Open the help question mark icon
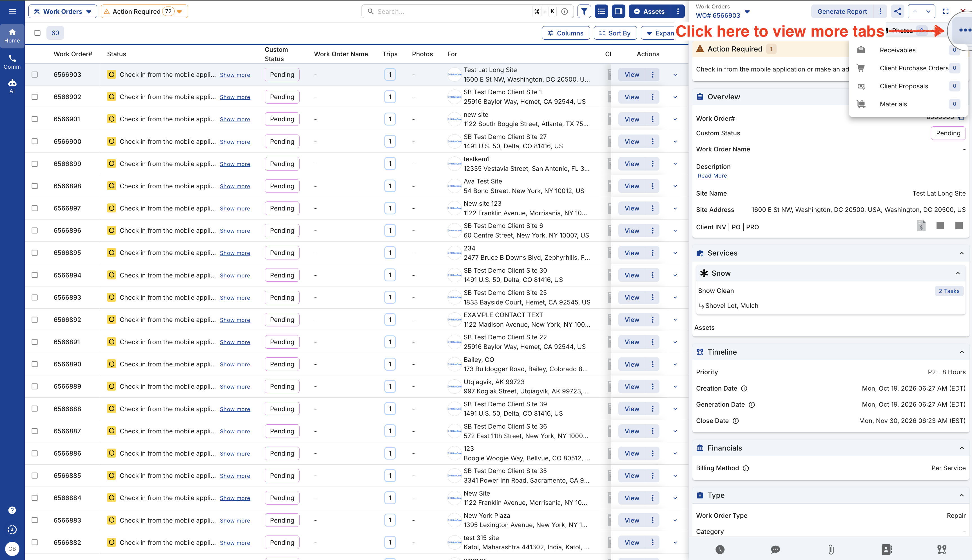This screenshot has width=972, height=560. [x=12, y=510]
